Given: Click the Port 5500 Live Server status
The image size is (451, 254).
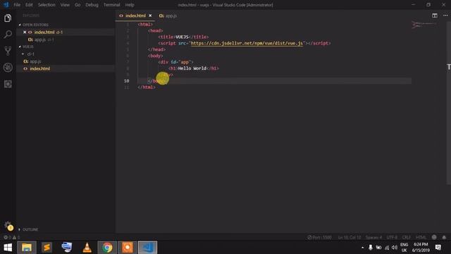Looking at the screenshot, I should pyautogui.click(x=319, y=237).
